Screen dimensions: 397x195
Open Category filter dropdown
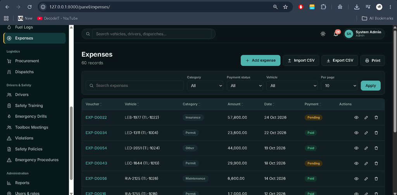[205, 86]
